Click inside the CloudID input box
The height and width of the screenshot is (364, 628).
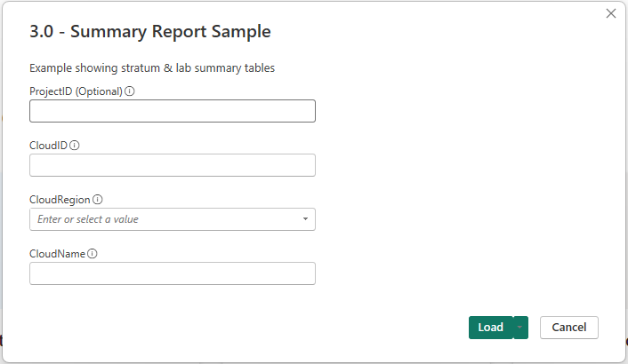click(x=173, y=165)
